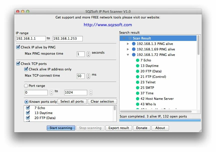Viewport: 216px width, 152px height.
Task: Select 23 Telnet in results
Action: tap(148, 82)
